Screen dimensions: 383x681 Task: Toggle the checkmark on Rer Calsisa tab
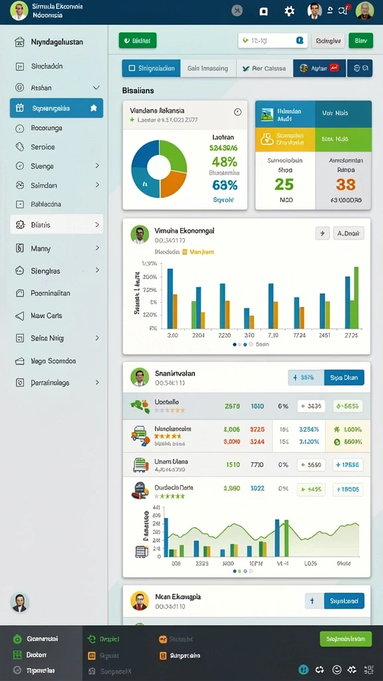point(246,68)
